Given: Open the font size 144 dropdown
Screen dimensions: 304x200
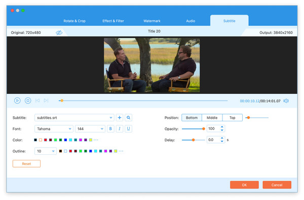Looking at the screenshot, I should click(x=90, y=129).
